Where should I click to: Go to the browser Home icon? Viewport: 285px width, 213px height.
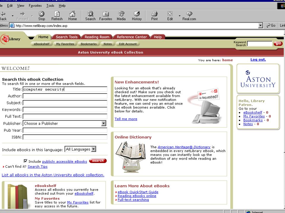[x=72, y=16]
